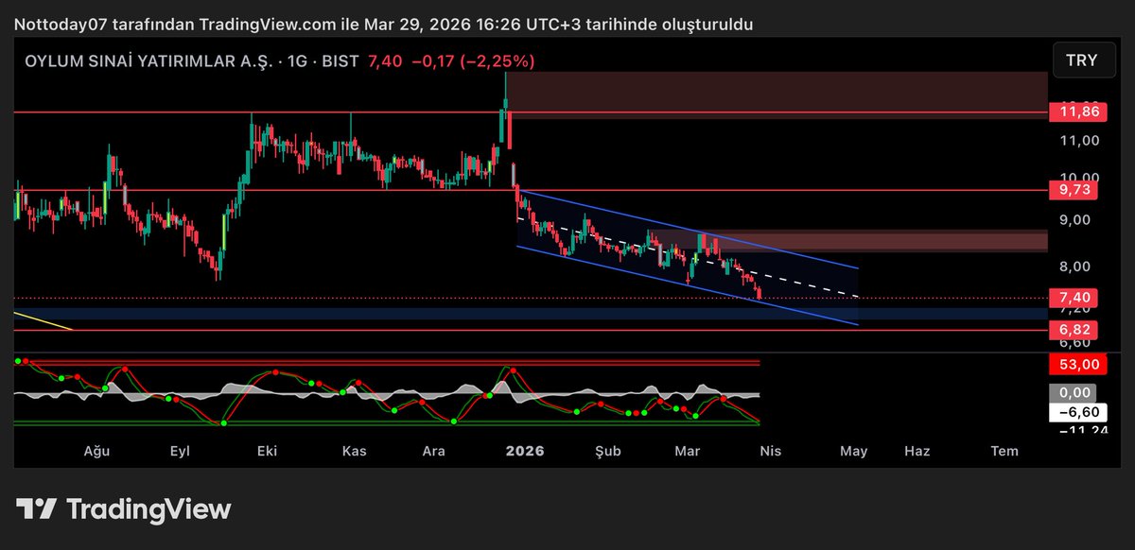Click the 2026 label on the time axis
1135x550 pixels.
pos(525,451)
